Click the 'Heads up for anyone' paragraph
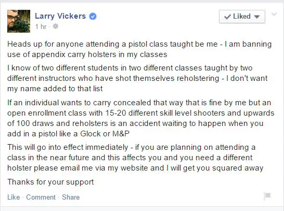Screen dimensions: 284x211 [x=139, y=49]
